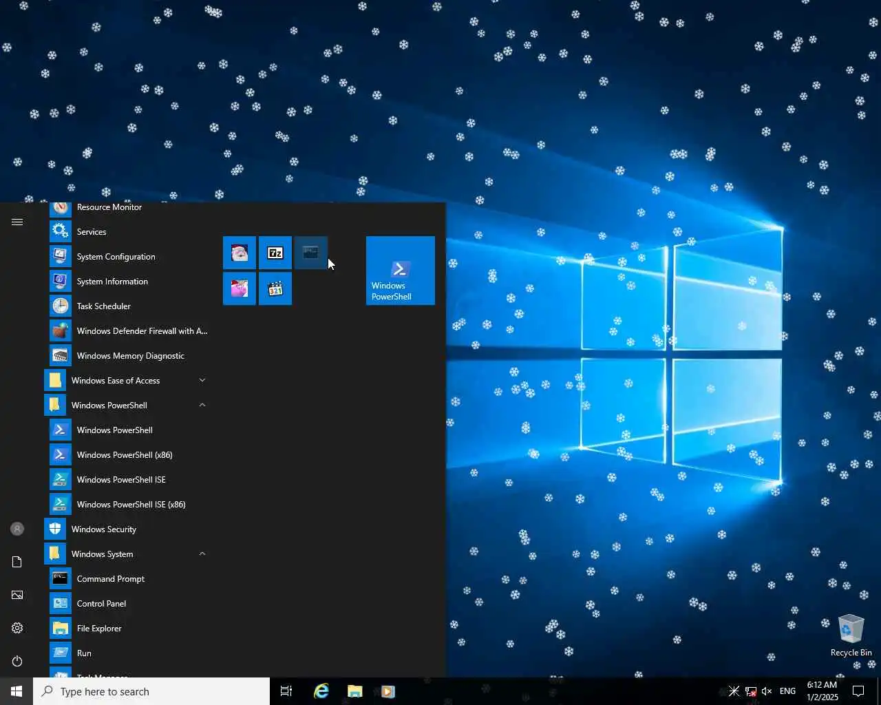Screen dimensions: 881x705
Task: Open Windows Defender Firewall with Advanced Security
Action: click(127, 330)
